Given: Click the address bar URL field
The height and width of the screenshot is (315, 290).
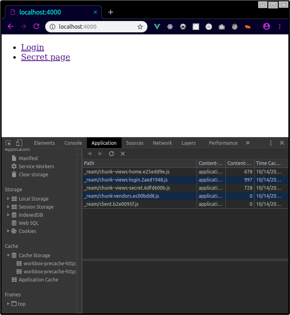Looking at the screenshot, I should (96, 27).
